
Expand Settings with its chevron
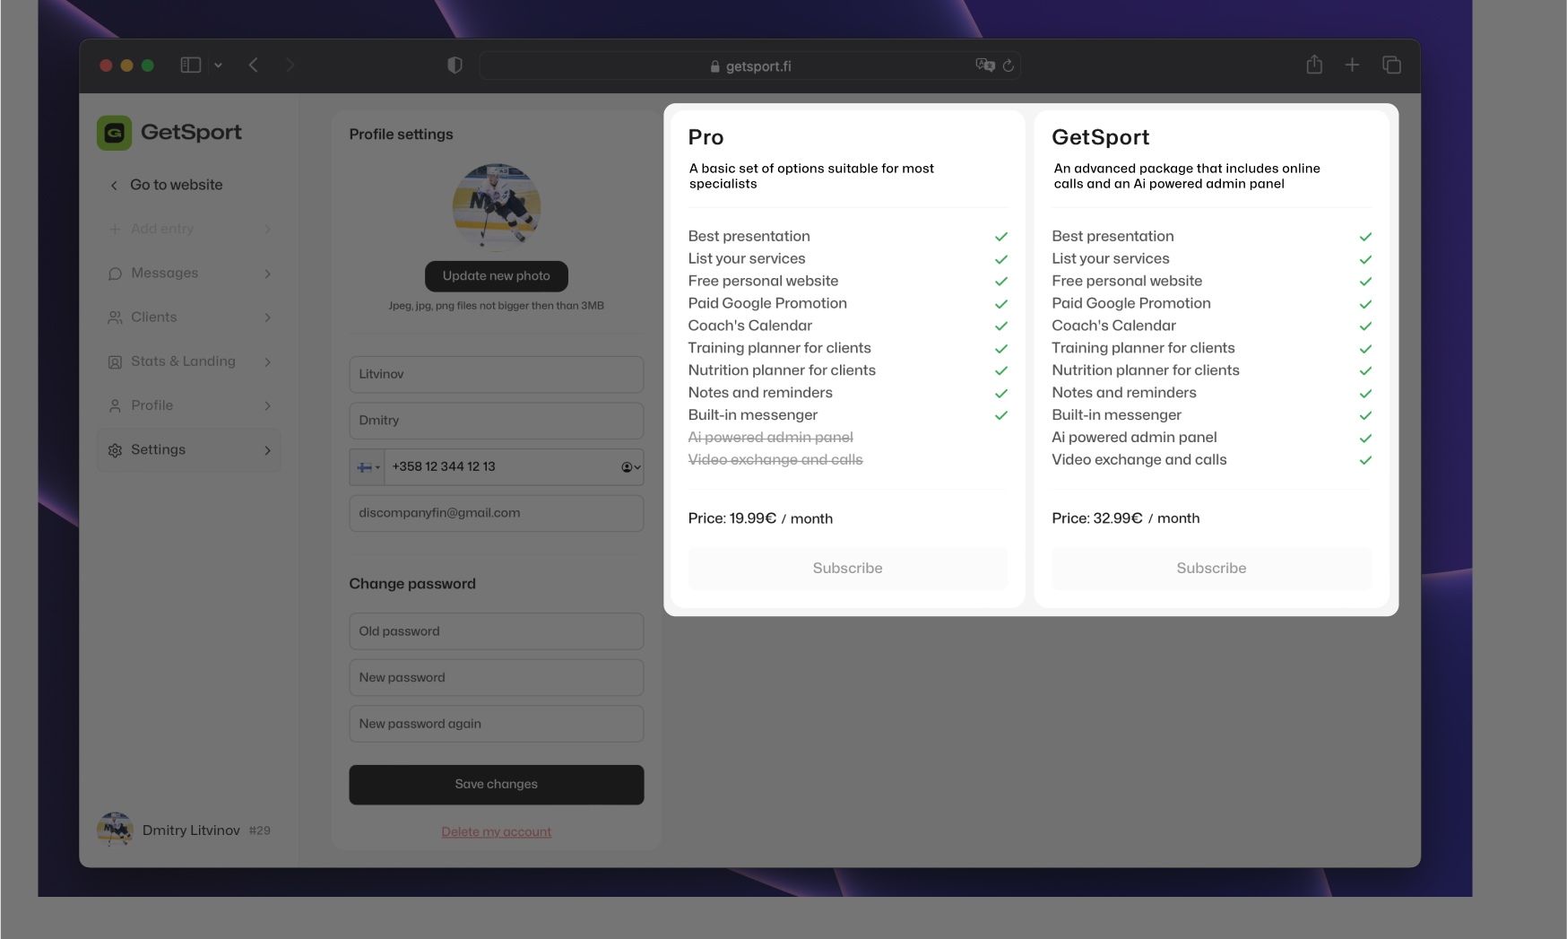[267, 450]
